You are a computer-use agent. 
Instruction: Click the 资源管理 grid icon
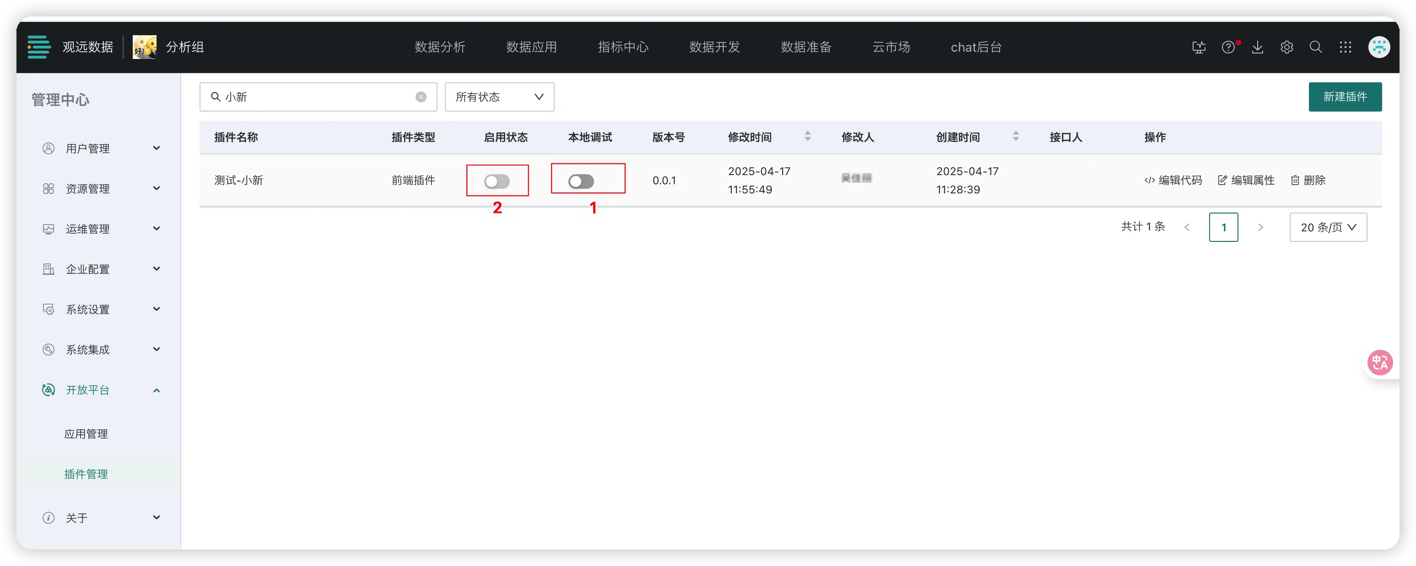coord(49,189)
